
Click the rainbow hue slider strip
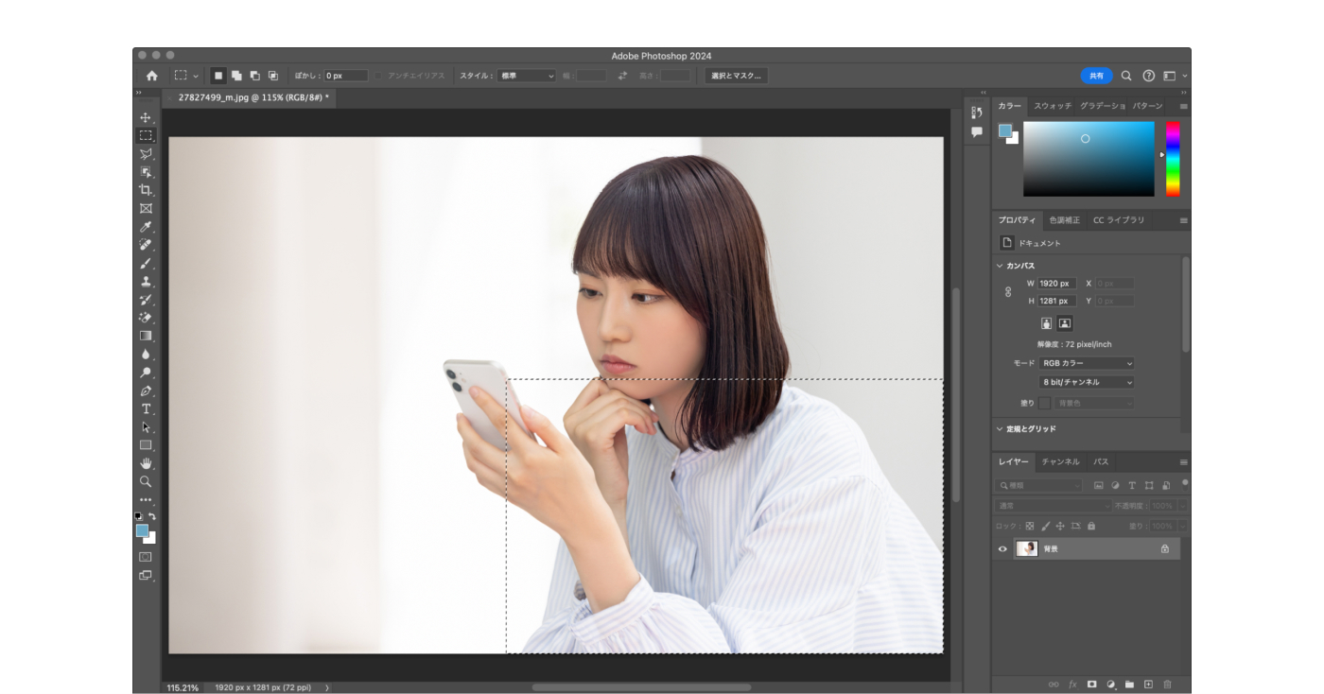click(1173, 158)
